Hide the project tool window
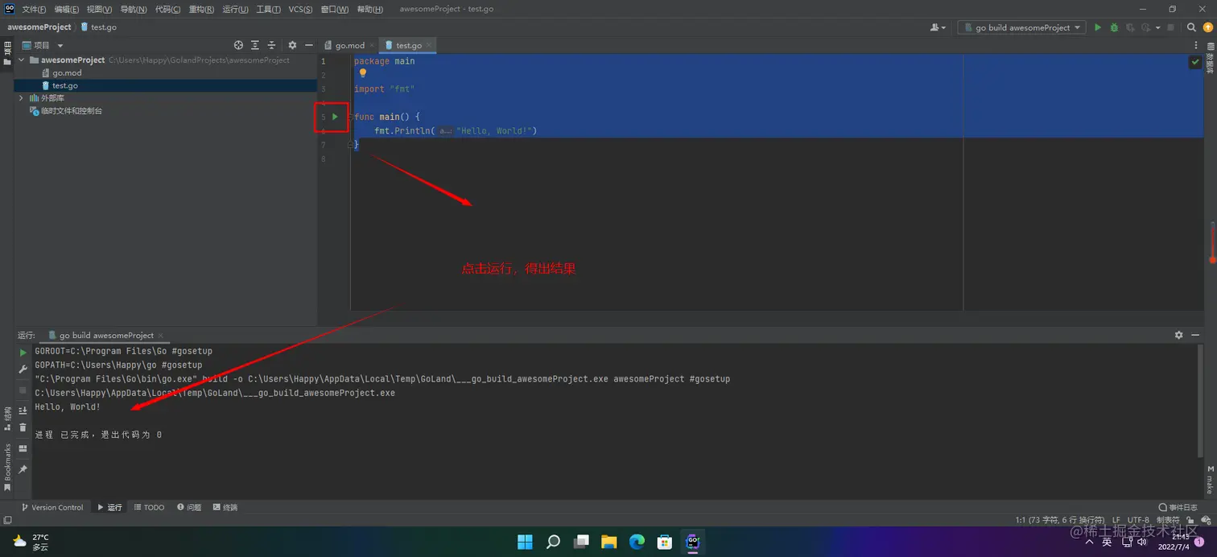 308,45
